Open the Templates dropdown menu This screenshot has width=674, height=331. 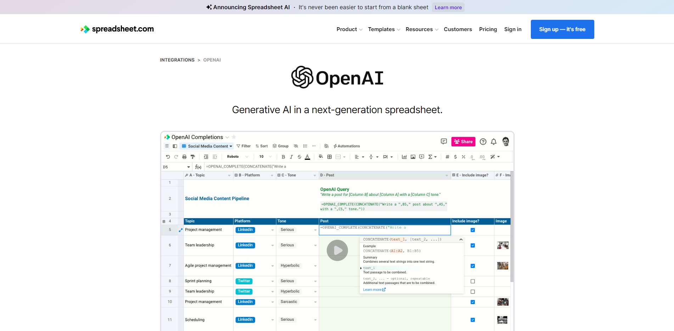coord(384,29)
